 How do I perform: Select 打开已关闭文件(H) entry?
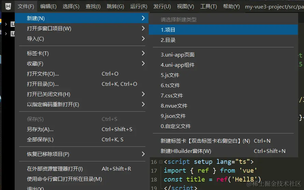click(x=82, y=94)
